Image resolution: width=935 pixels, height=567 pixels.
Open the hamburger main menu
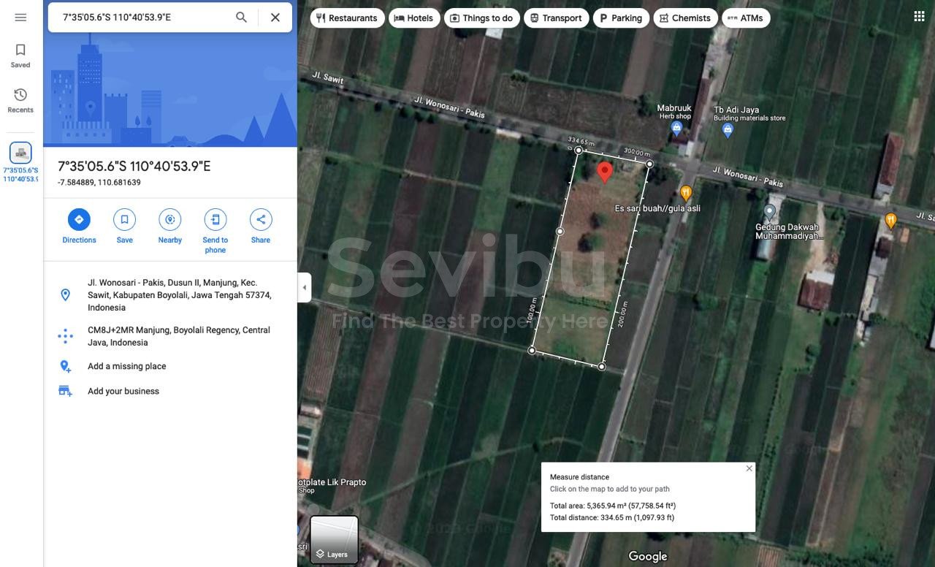(x=20, y=18)
